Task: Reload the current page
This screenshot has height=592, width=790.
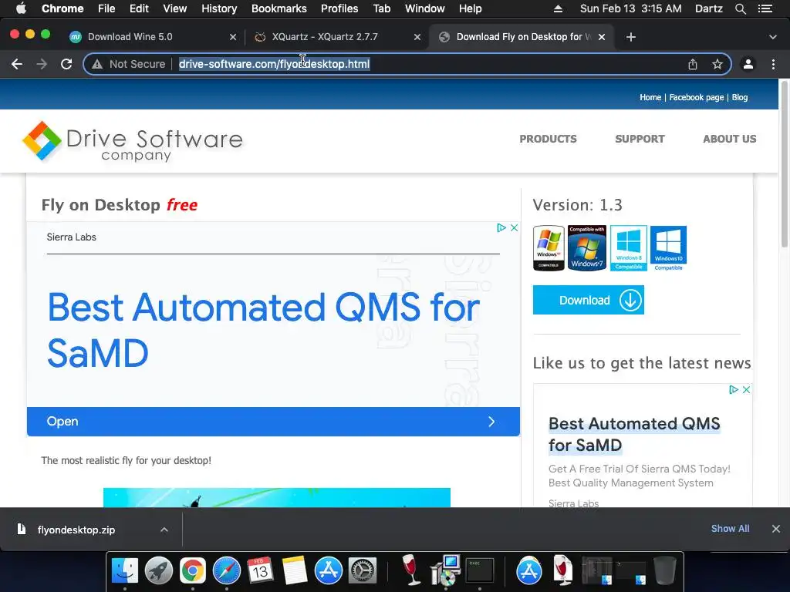Action: [x=66, y=64]
